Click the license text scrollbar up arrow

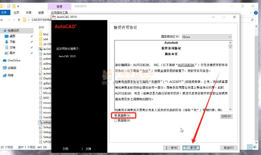230,43
